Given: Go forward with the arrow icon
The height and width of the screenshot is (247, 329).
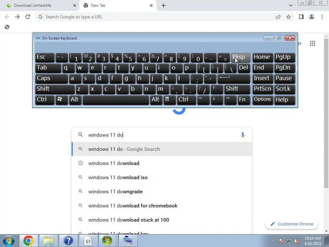Looking at the screenshot, I should (17, 17).
